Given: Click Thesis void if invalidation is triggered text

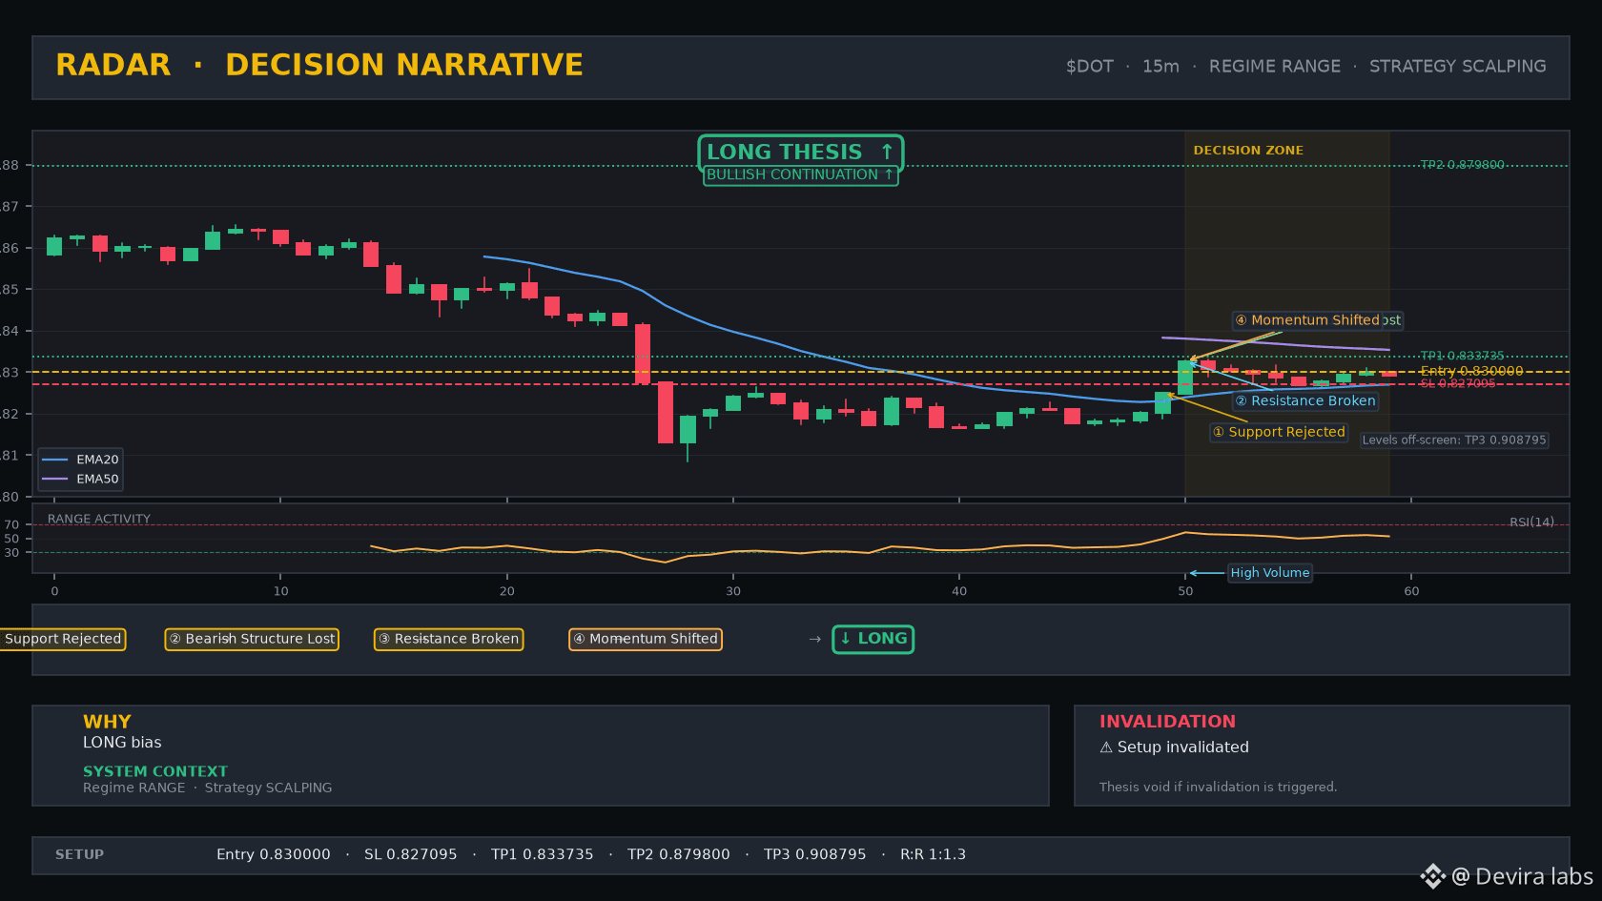Looking at the screenshot, I should click(1218, 787).
